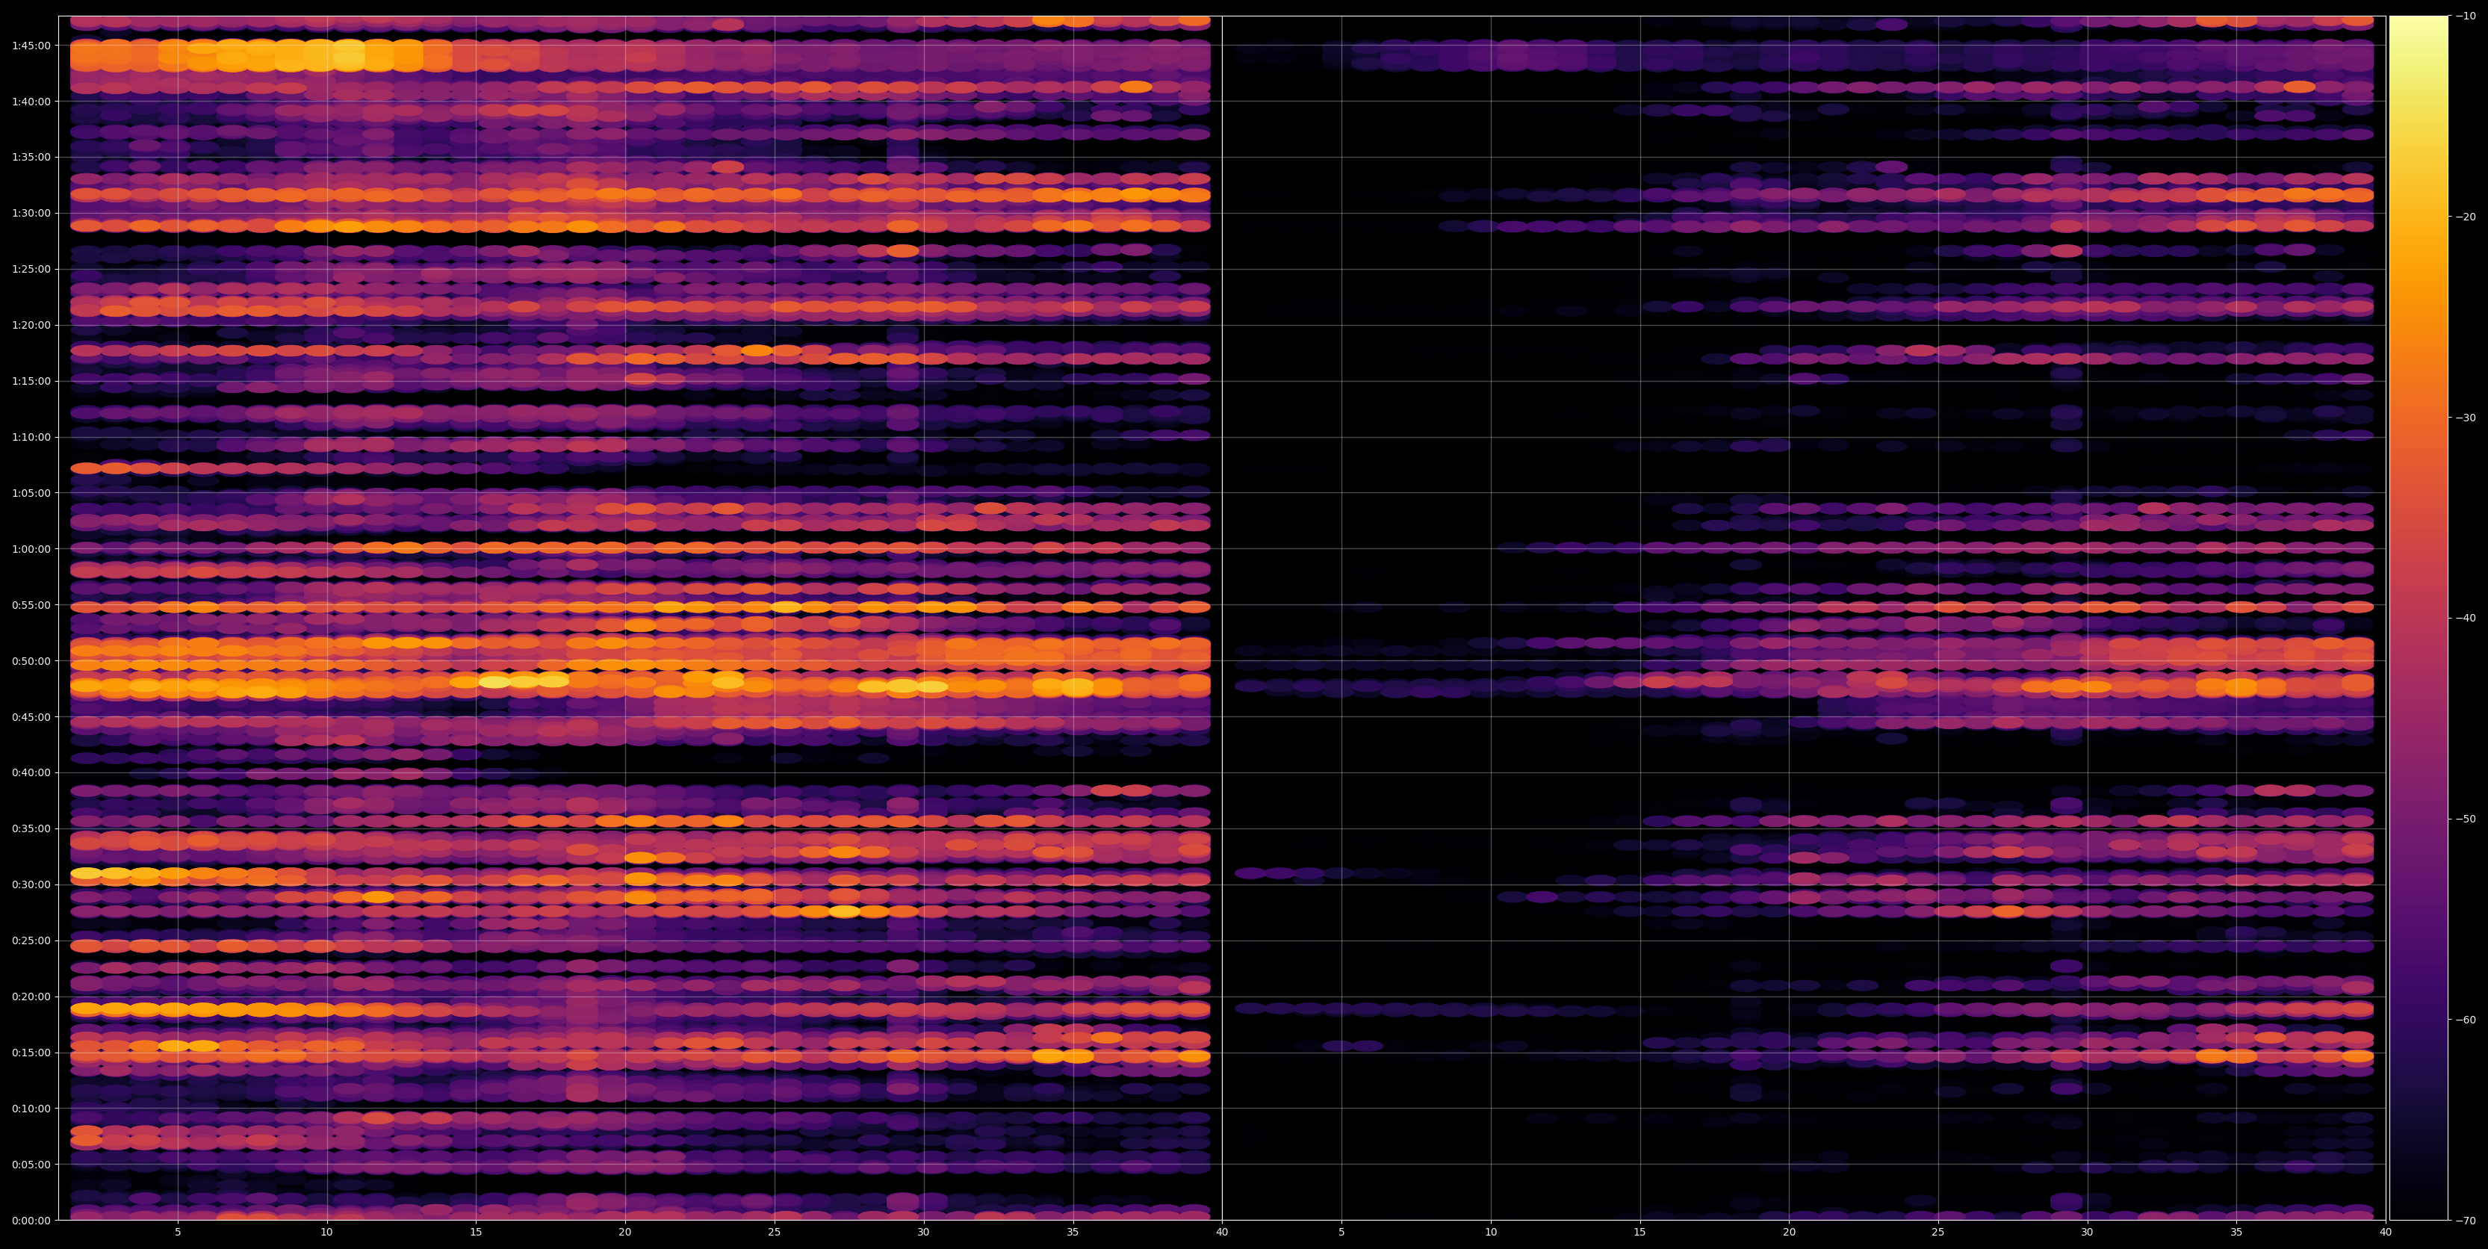
Task: Click x-axis label 40 at right heatmap's end
Action: point(2386,1232)
